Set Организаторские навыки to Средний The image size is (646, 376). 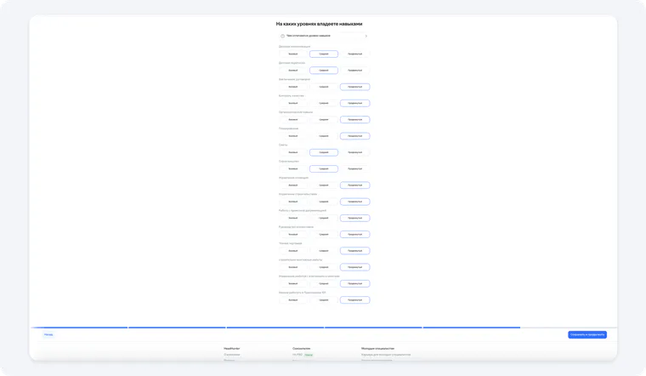[324, 120]
